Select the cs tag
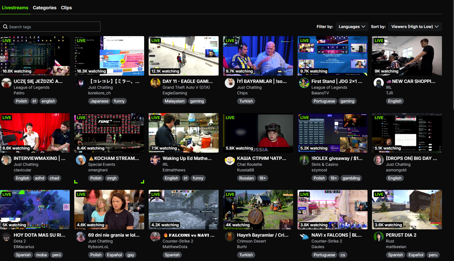 point(343,255)
